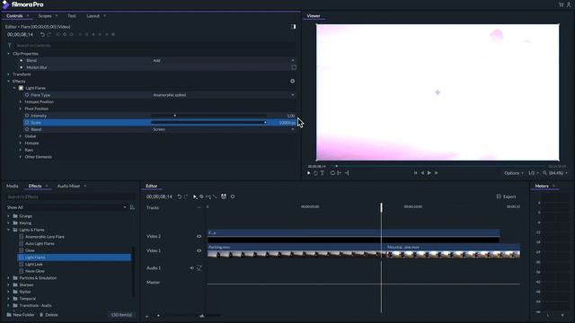Image resolution: width=575 pixels, height=323 pixels.
Task: Switch to the Media tab
Action: [x=12, y=186]
